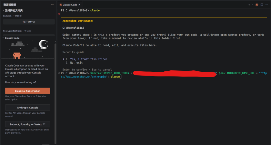
Task: Click the $env:ANTHROPIC_AUTH_TOKEN variable text
Action: coord(110,73)
